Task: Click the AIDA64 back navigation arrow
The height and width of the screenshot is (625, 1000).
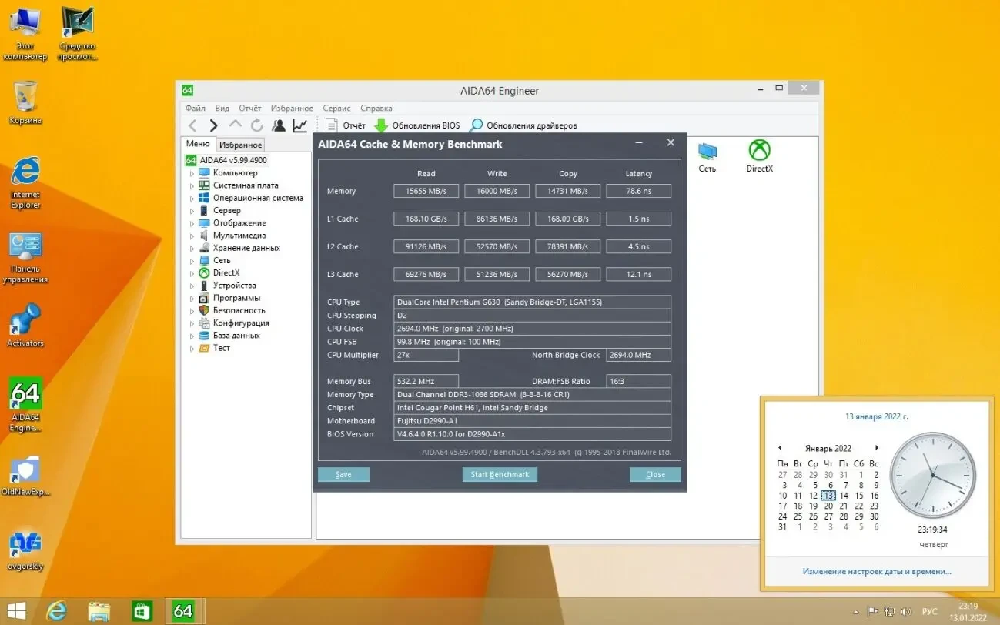Action: 192,125
